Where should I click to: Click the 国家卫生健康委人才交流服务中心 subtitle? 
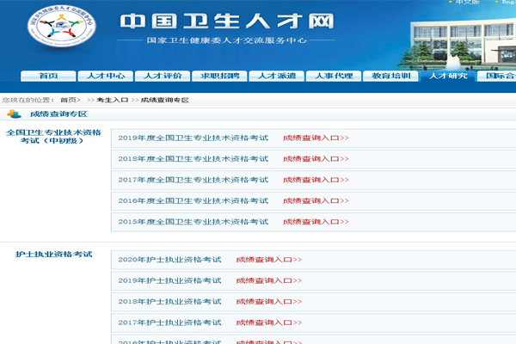pyautogui.click(x=227, y=40)
